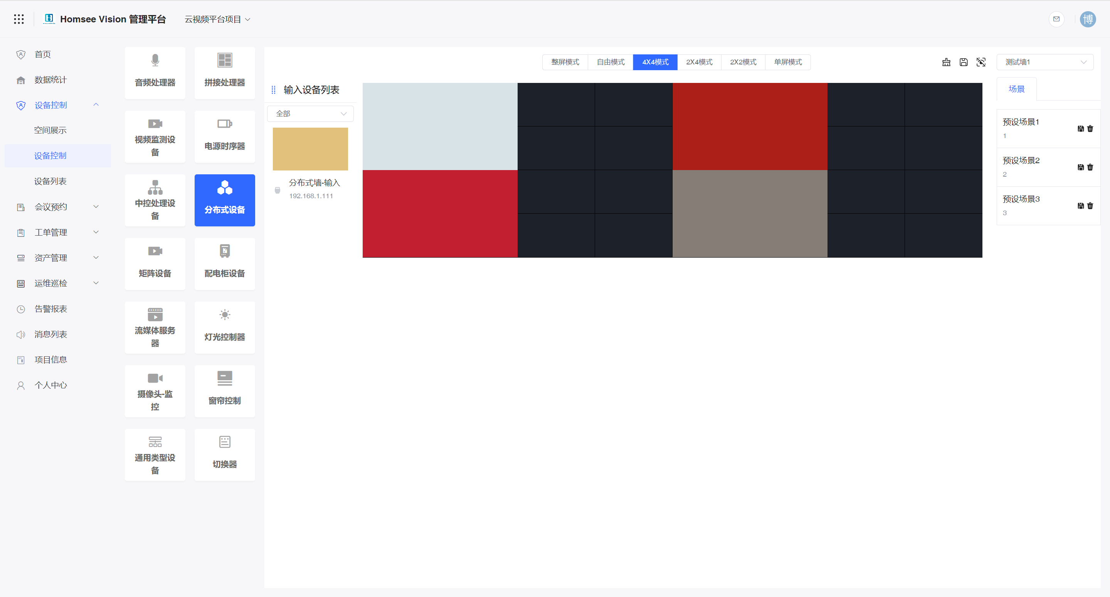1110x597 pixels.
Task: Switch to 整屏模式 tab
Action: click(x=565, y=62)
